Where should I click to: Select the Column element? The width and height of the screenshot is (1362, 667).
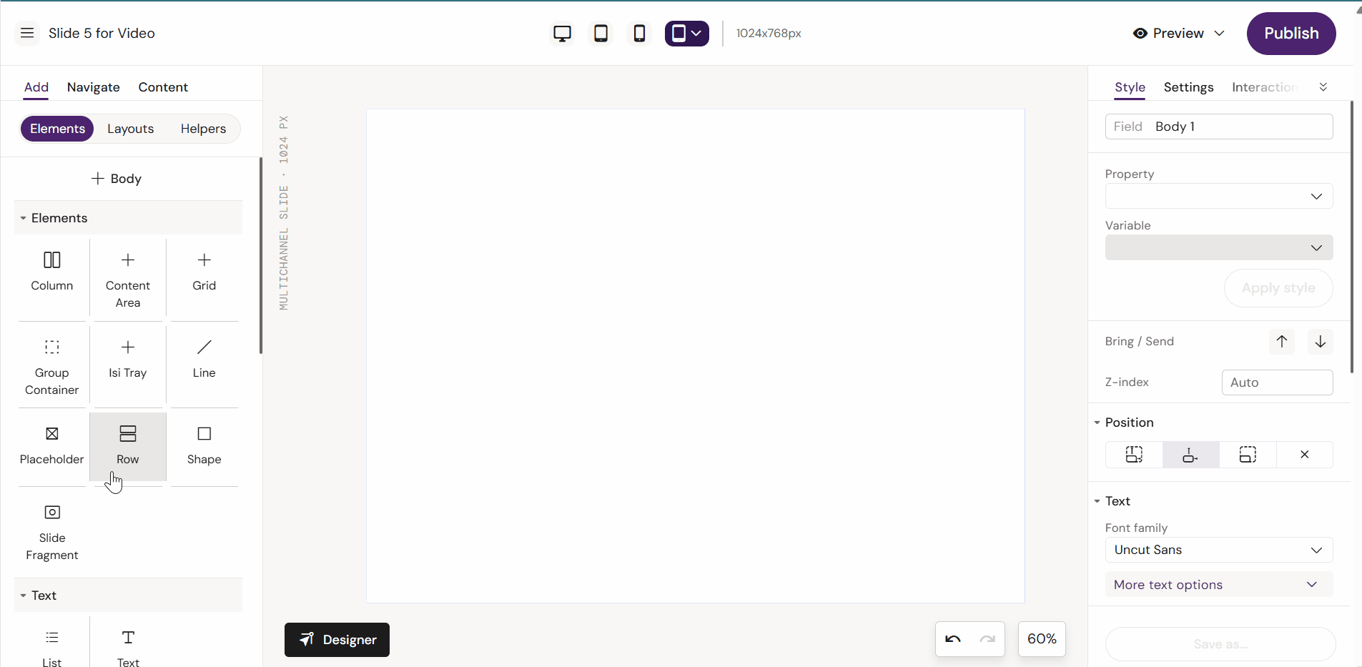51,272
